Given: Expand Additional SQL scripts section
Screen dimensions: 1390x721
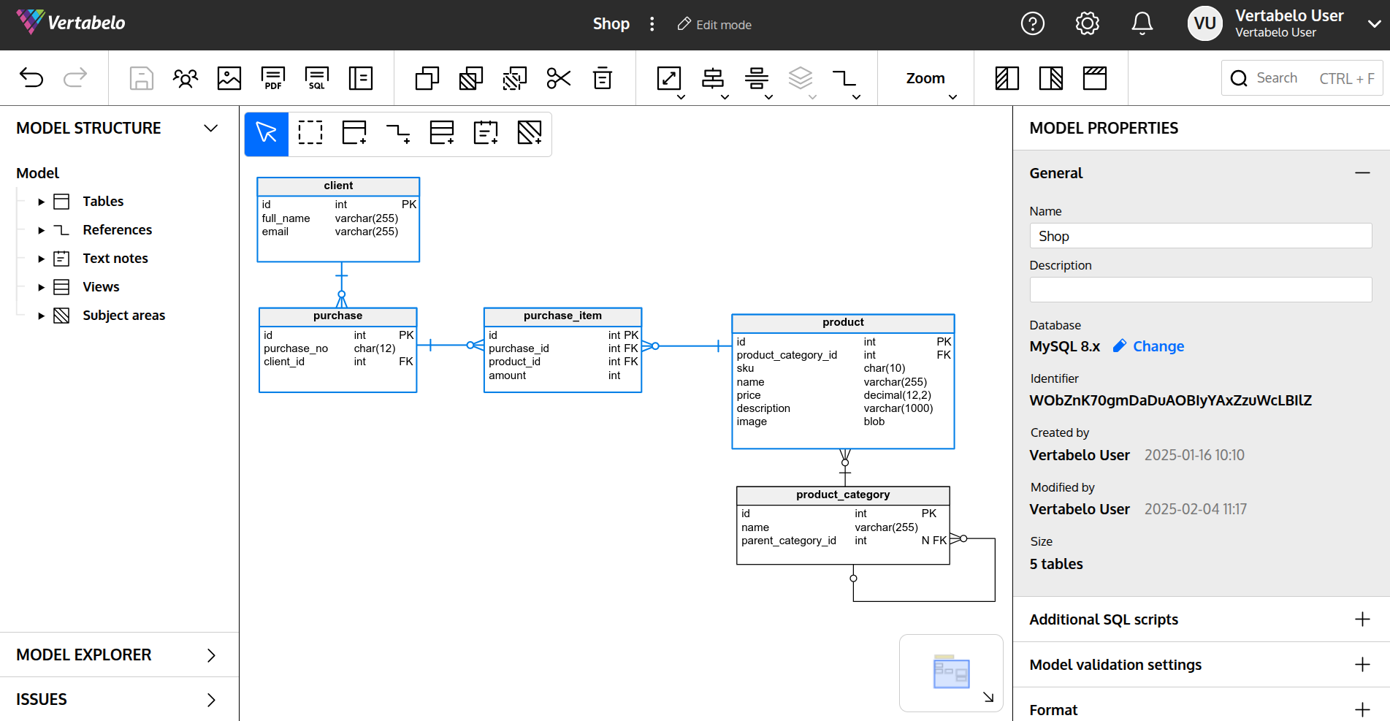Looking at the screenshot, I should (1362, 619).
